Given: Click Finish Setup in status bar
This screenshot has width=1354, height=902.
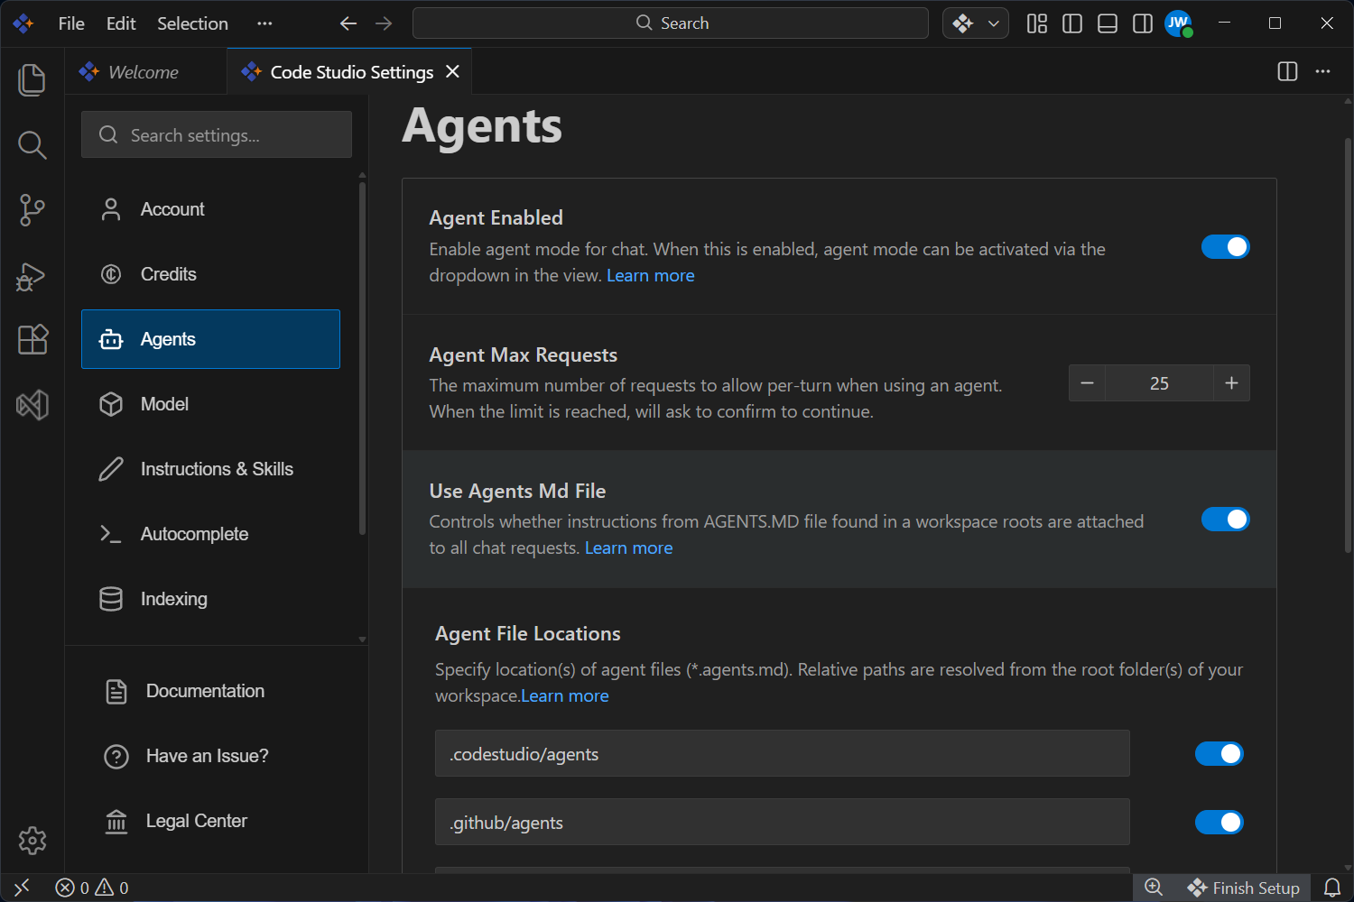Looking at the screenshot, I should pyautogui.click(x=1244, y=888).
